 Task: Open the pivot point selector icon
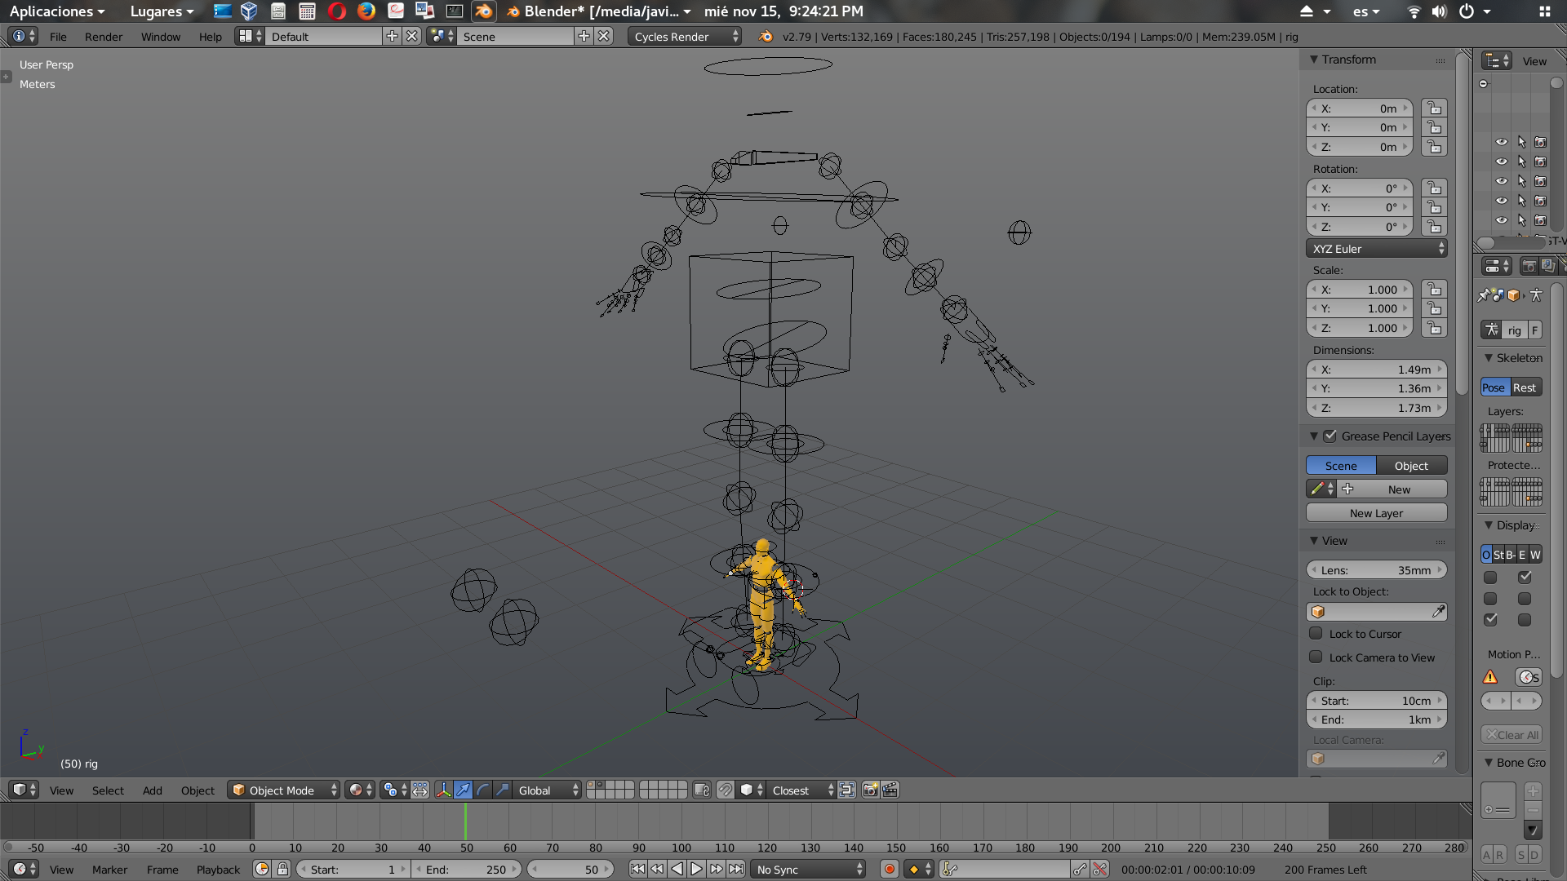394,790
